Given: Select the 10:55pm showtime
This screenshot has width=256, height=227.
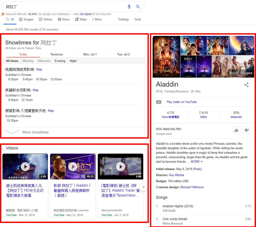Looking at the screenshot, I should [x=41, y=79].
